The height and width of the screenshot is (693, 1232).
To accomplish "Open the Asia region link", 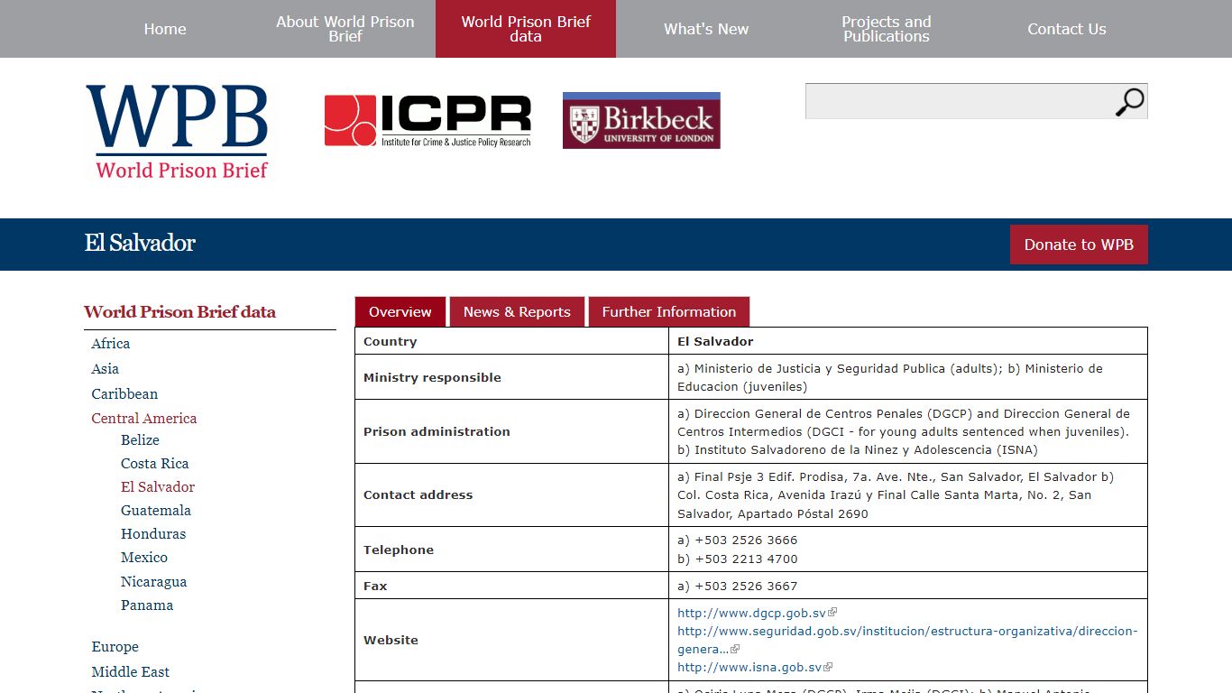I will point(106,369).
